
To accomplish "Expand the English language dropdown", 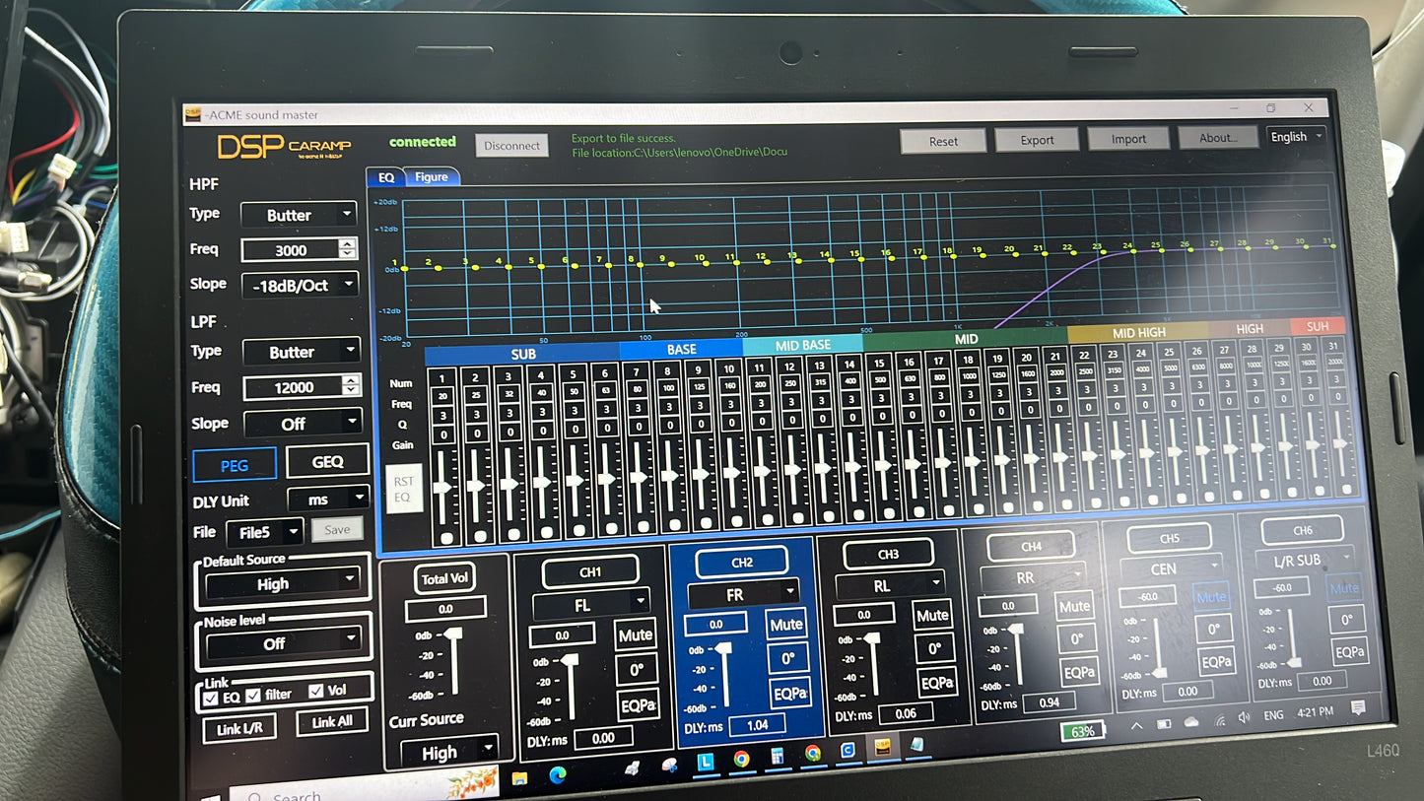I will (1295, 137).
